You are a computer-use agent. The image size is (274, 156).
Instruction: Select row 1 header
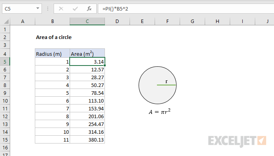coord(5,29)
